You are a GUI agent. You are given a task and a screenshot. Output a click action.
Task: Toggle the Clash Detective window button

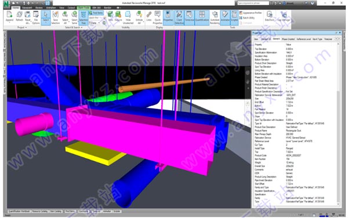pos(179,17)
